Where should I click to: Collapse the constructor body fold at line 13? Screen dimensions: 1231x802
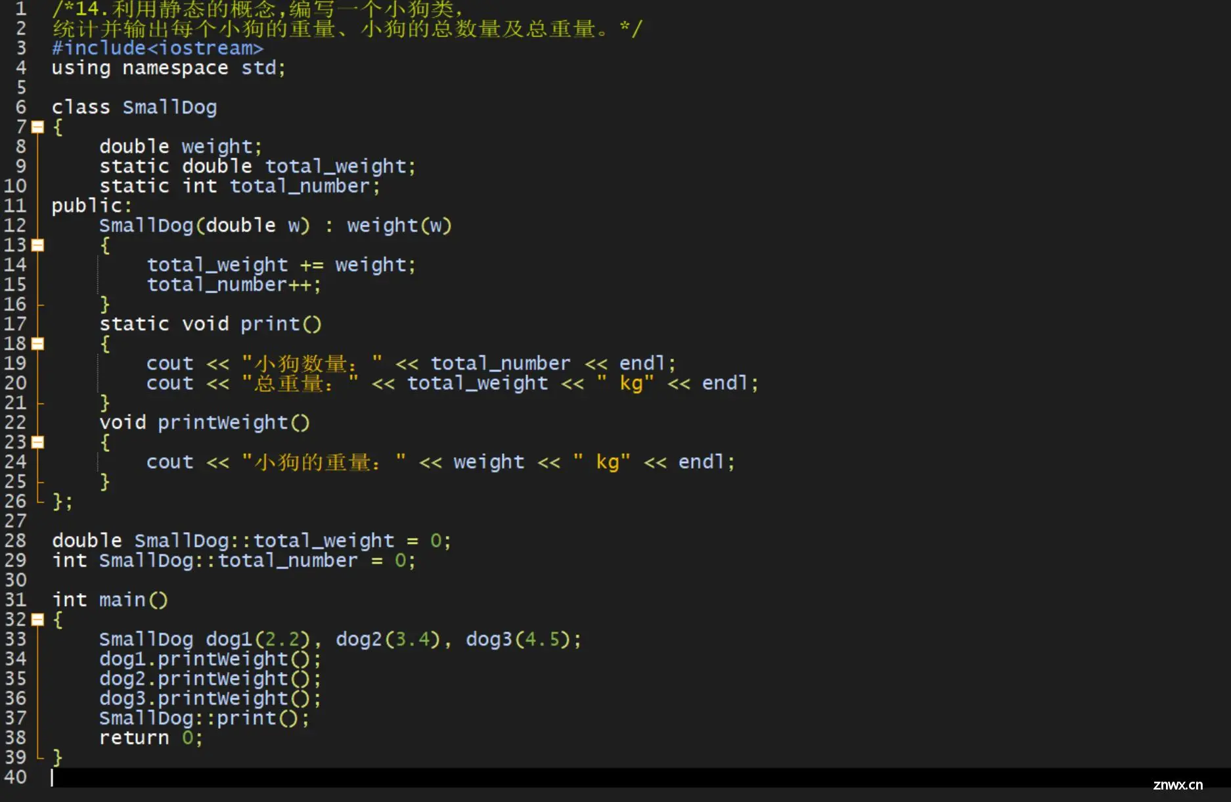(38, 245)
